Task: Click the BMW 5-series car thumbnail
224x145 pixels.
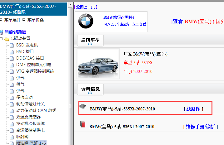Action: click(98, 64)
